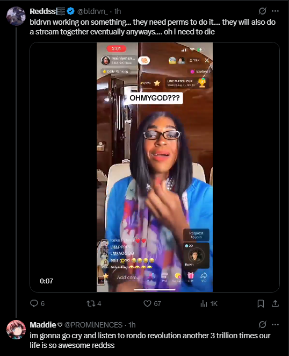
Task: Bookmark the Reddss tweet
Action: 261,303
